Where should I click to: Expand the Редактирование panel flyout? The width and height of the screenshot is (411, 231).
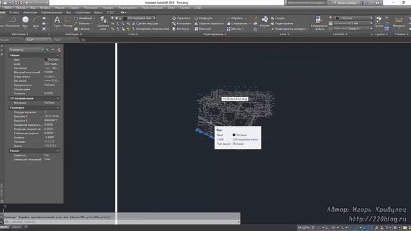click(x=214, y=34)
